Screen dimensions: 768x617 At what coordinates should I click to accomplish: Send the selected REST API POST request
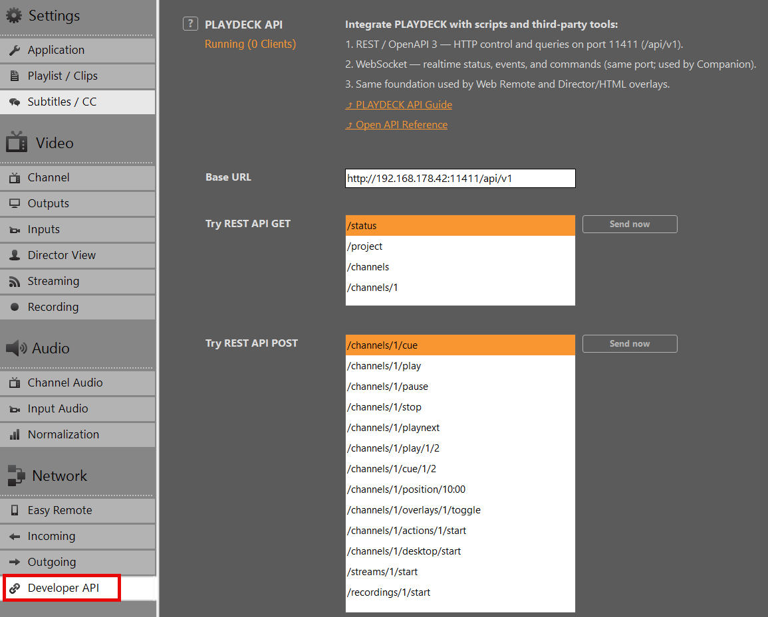click(630, 343)
